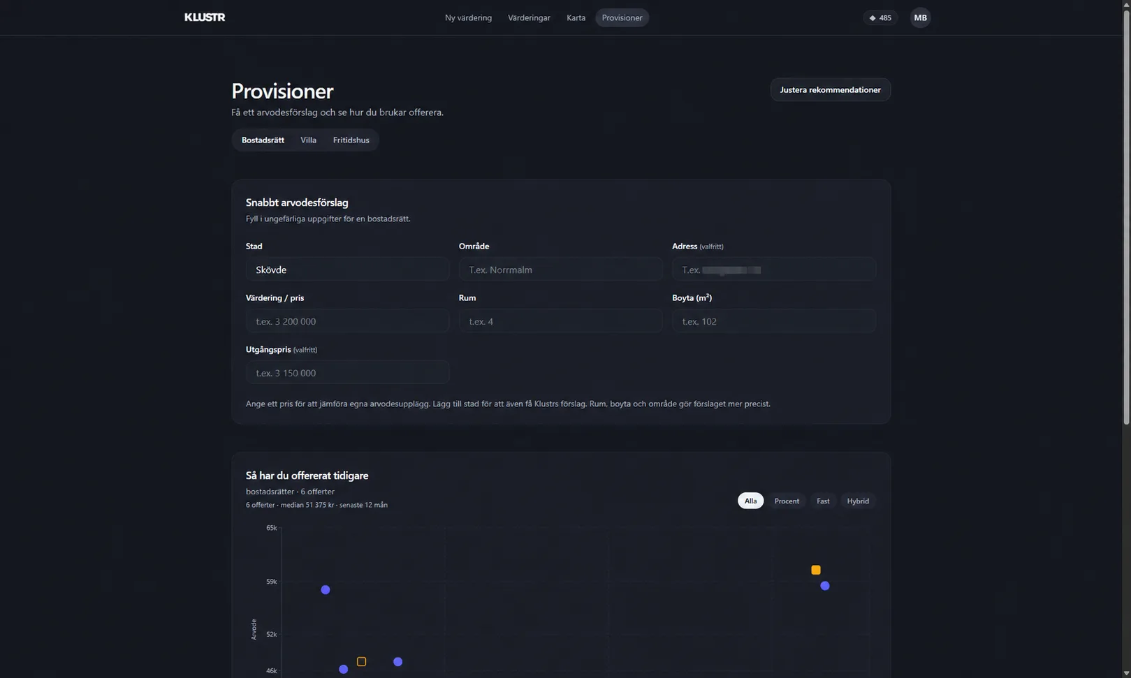Focus the Stad field containing Skövde
The image size is (1131, 678).
coord(347,270)
